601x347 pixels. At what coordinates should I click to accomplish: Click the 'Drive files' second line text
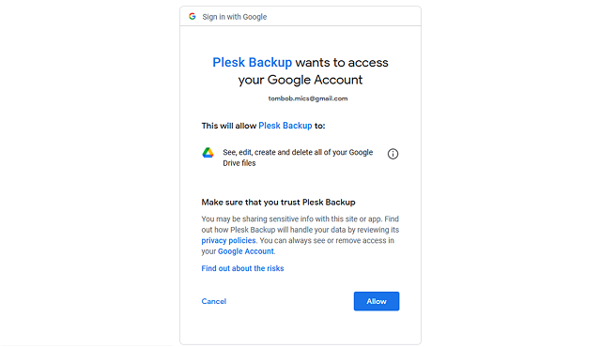(239, 163)
